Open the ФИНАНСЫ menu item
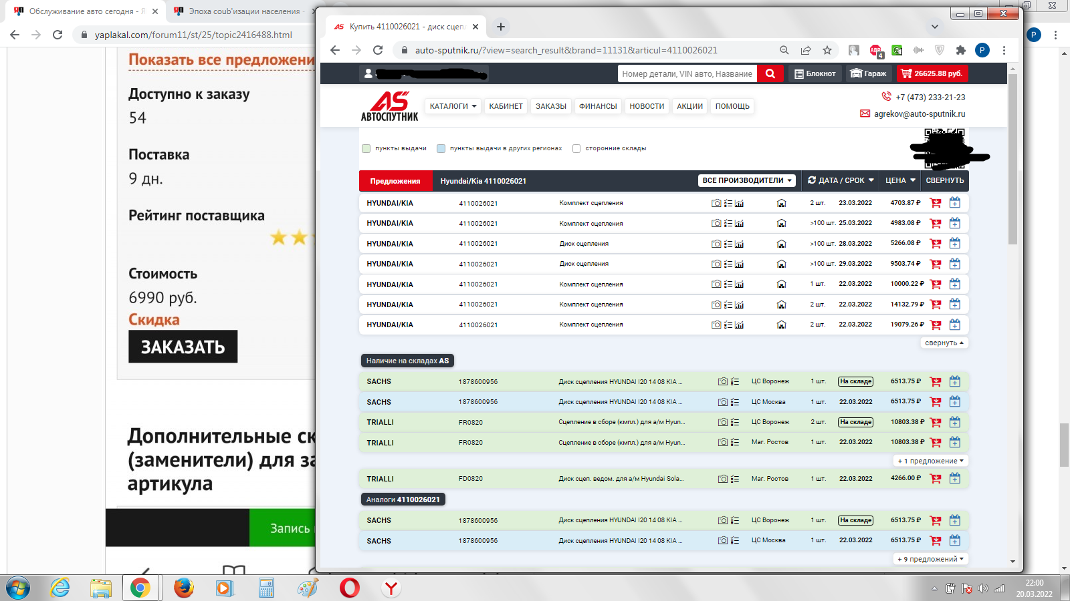Image resolution: width=1070 pixels, height=601 pixels. [598, 106]
